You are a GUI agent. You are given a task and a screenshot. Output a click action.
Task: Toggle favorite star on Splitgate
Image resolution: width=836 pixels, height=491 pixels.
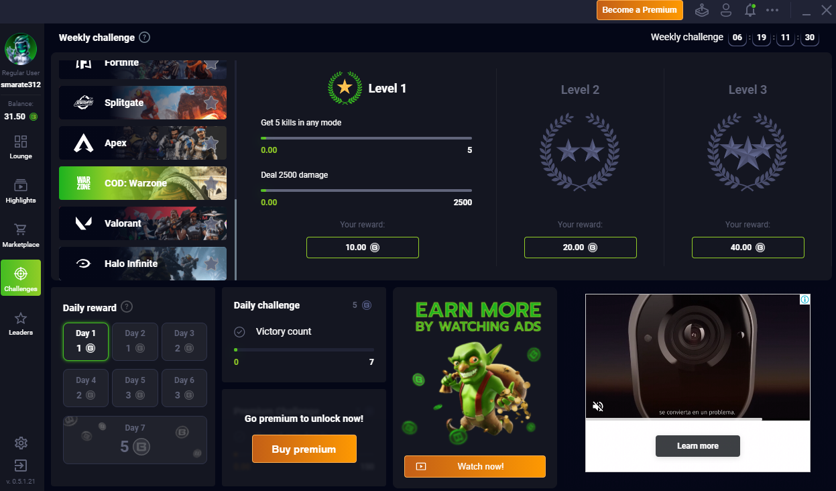211,103
